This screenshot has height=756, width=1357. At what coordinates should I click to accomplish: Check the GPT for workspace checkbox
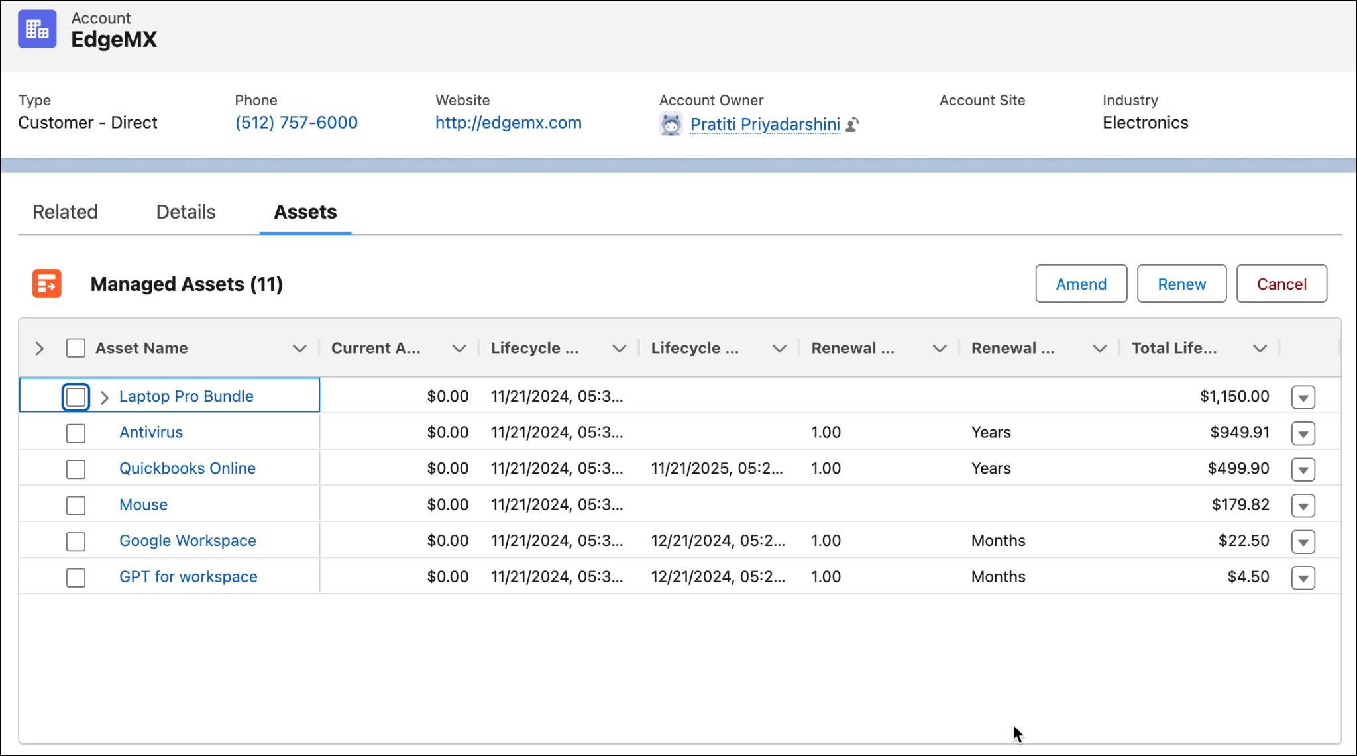coord(76,578)
